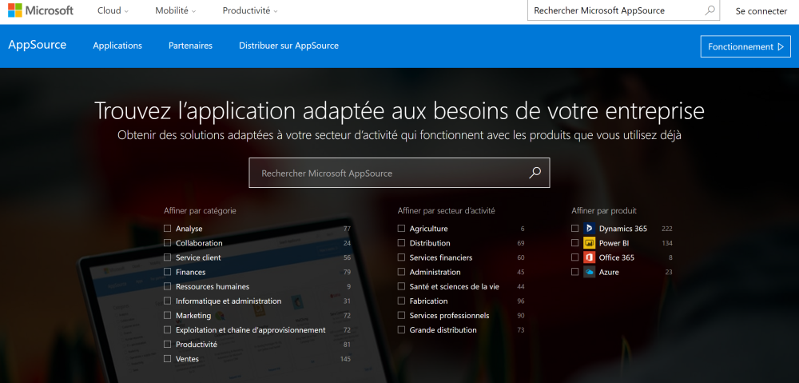
Task: Enable the Finances category filter
Action: 167,272
